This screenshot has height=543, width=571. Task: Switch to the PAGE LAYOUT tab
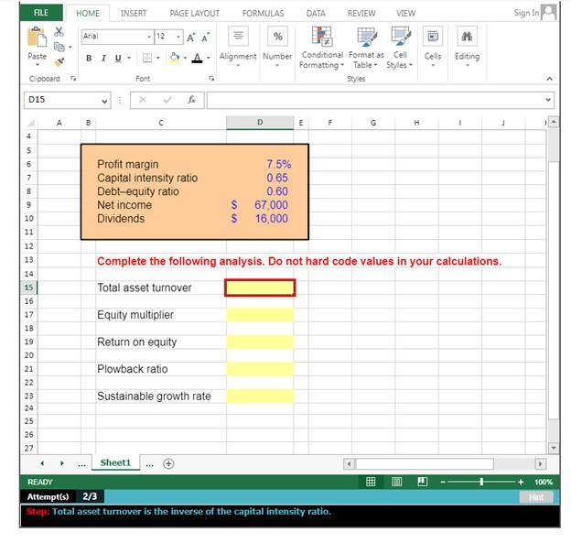click(x=195, y=14)
